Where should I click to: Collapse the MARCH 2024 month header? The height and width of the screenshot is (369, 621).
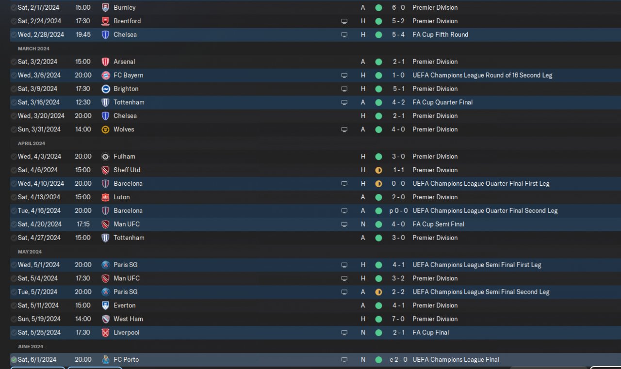click(x=33, y=48)
